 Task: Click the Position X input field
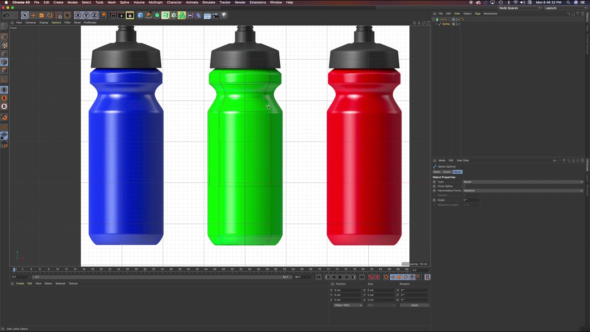[x=348, y=290]
